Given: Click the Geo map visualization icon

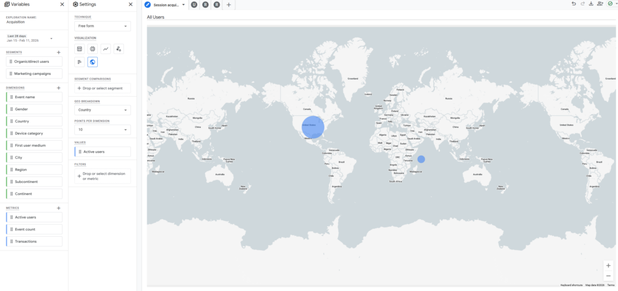Looking at the screenshot, I should 92,62.
